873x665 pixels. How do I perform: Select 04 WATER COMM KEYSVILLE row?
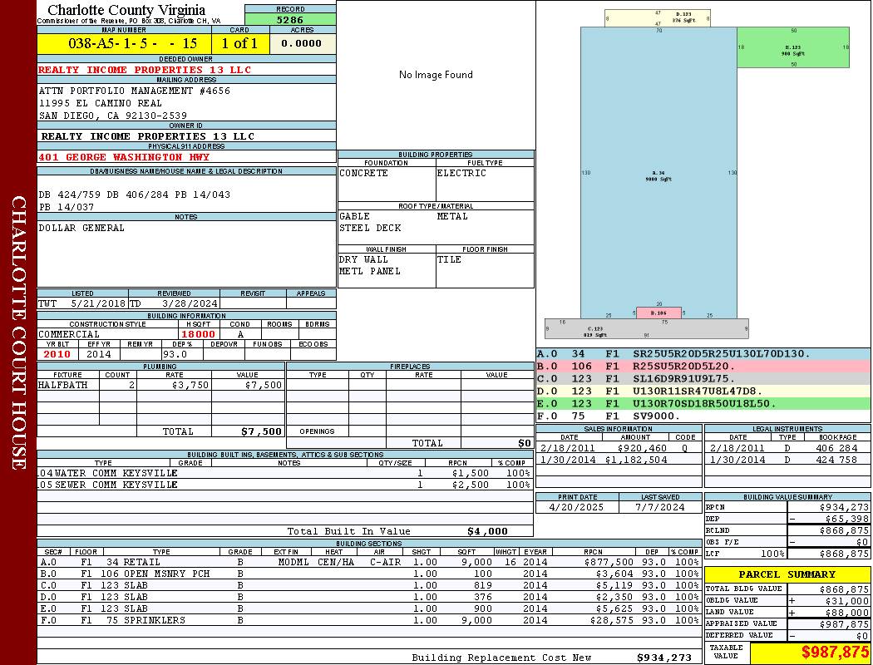tap(284, 473)
